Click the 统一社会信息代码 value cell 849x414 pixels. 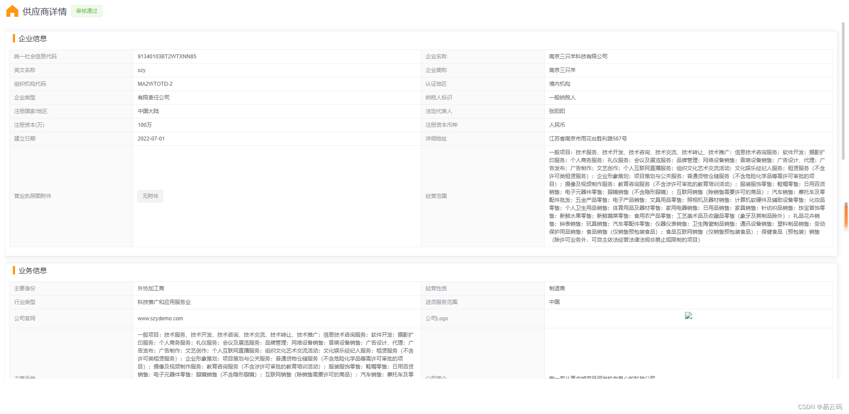(x=167, y=56)
